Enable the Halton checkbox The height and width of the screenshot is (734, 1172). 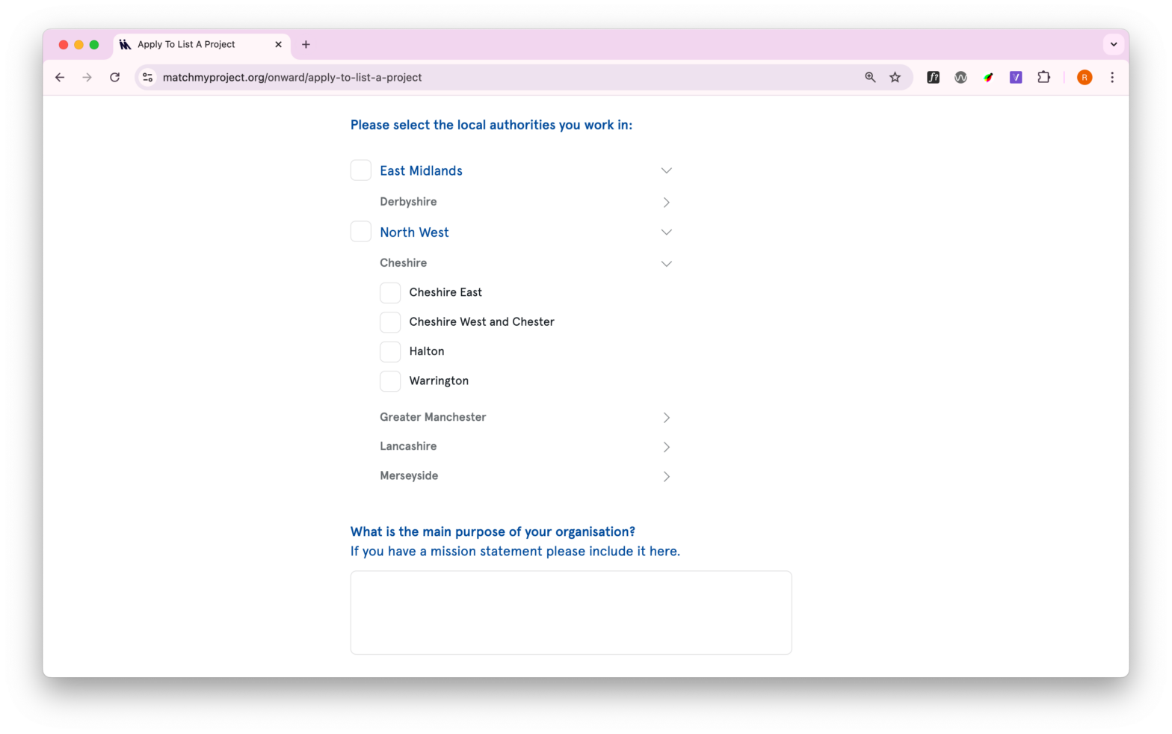tap(389, 351)
